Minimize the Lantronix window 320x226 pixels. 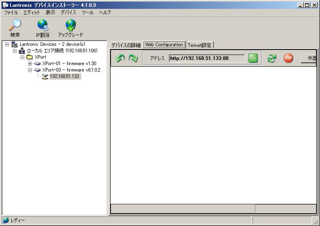[x=300, y=5]
